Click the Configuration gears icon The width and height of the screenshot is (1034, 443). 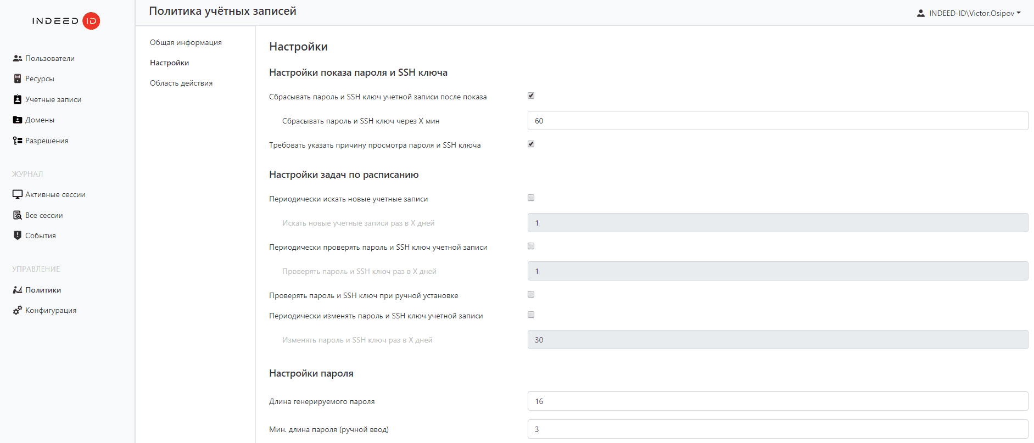tap(18, 310)
